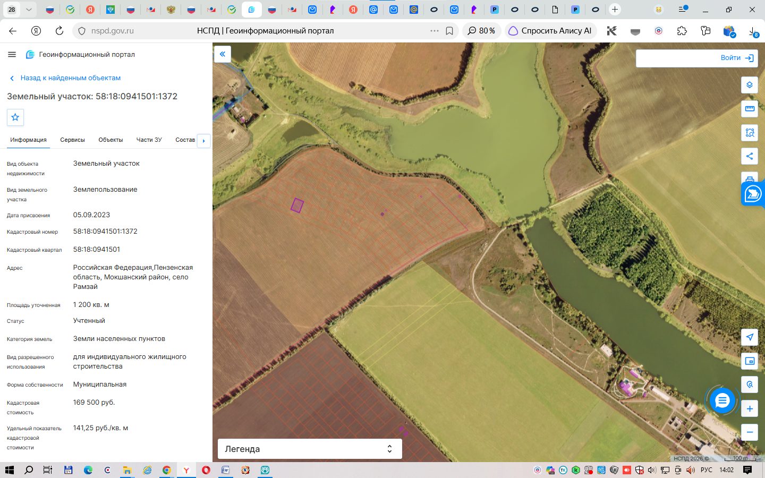Viewport: 765px width, 478px height.
Task: Open the browser tab list dropdown
Action: pyautogui.click(x=29, y=10)
